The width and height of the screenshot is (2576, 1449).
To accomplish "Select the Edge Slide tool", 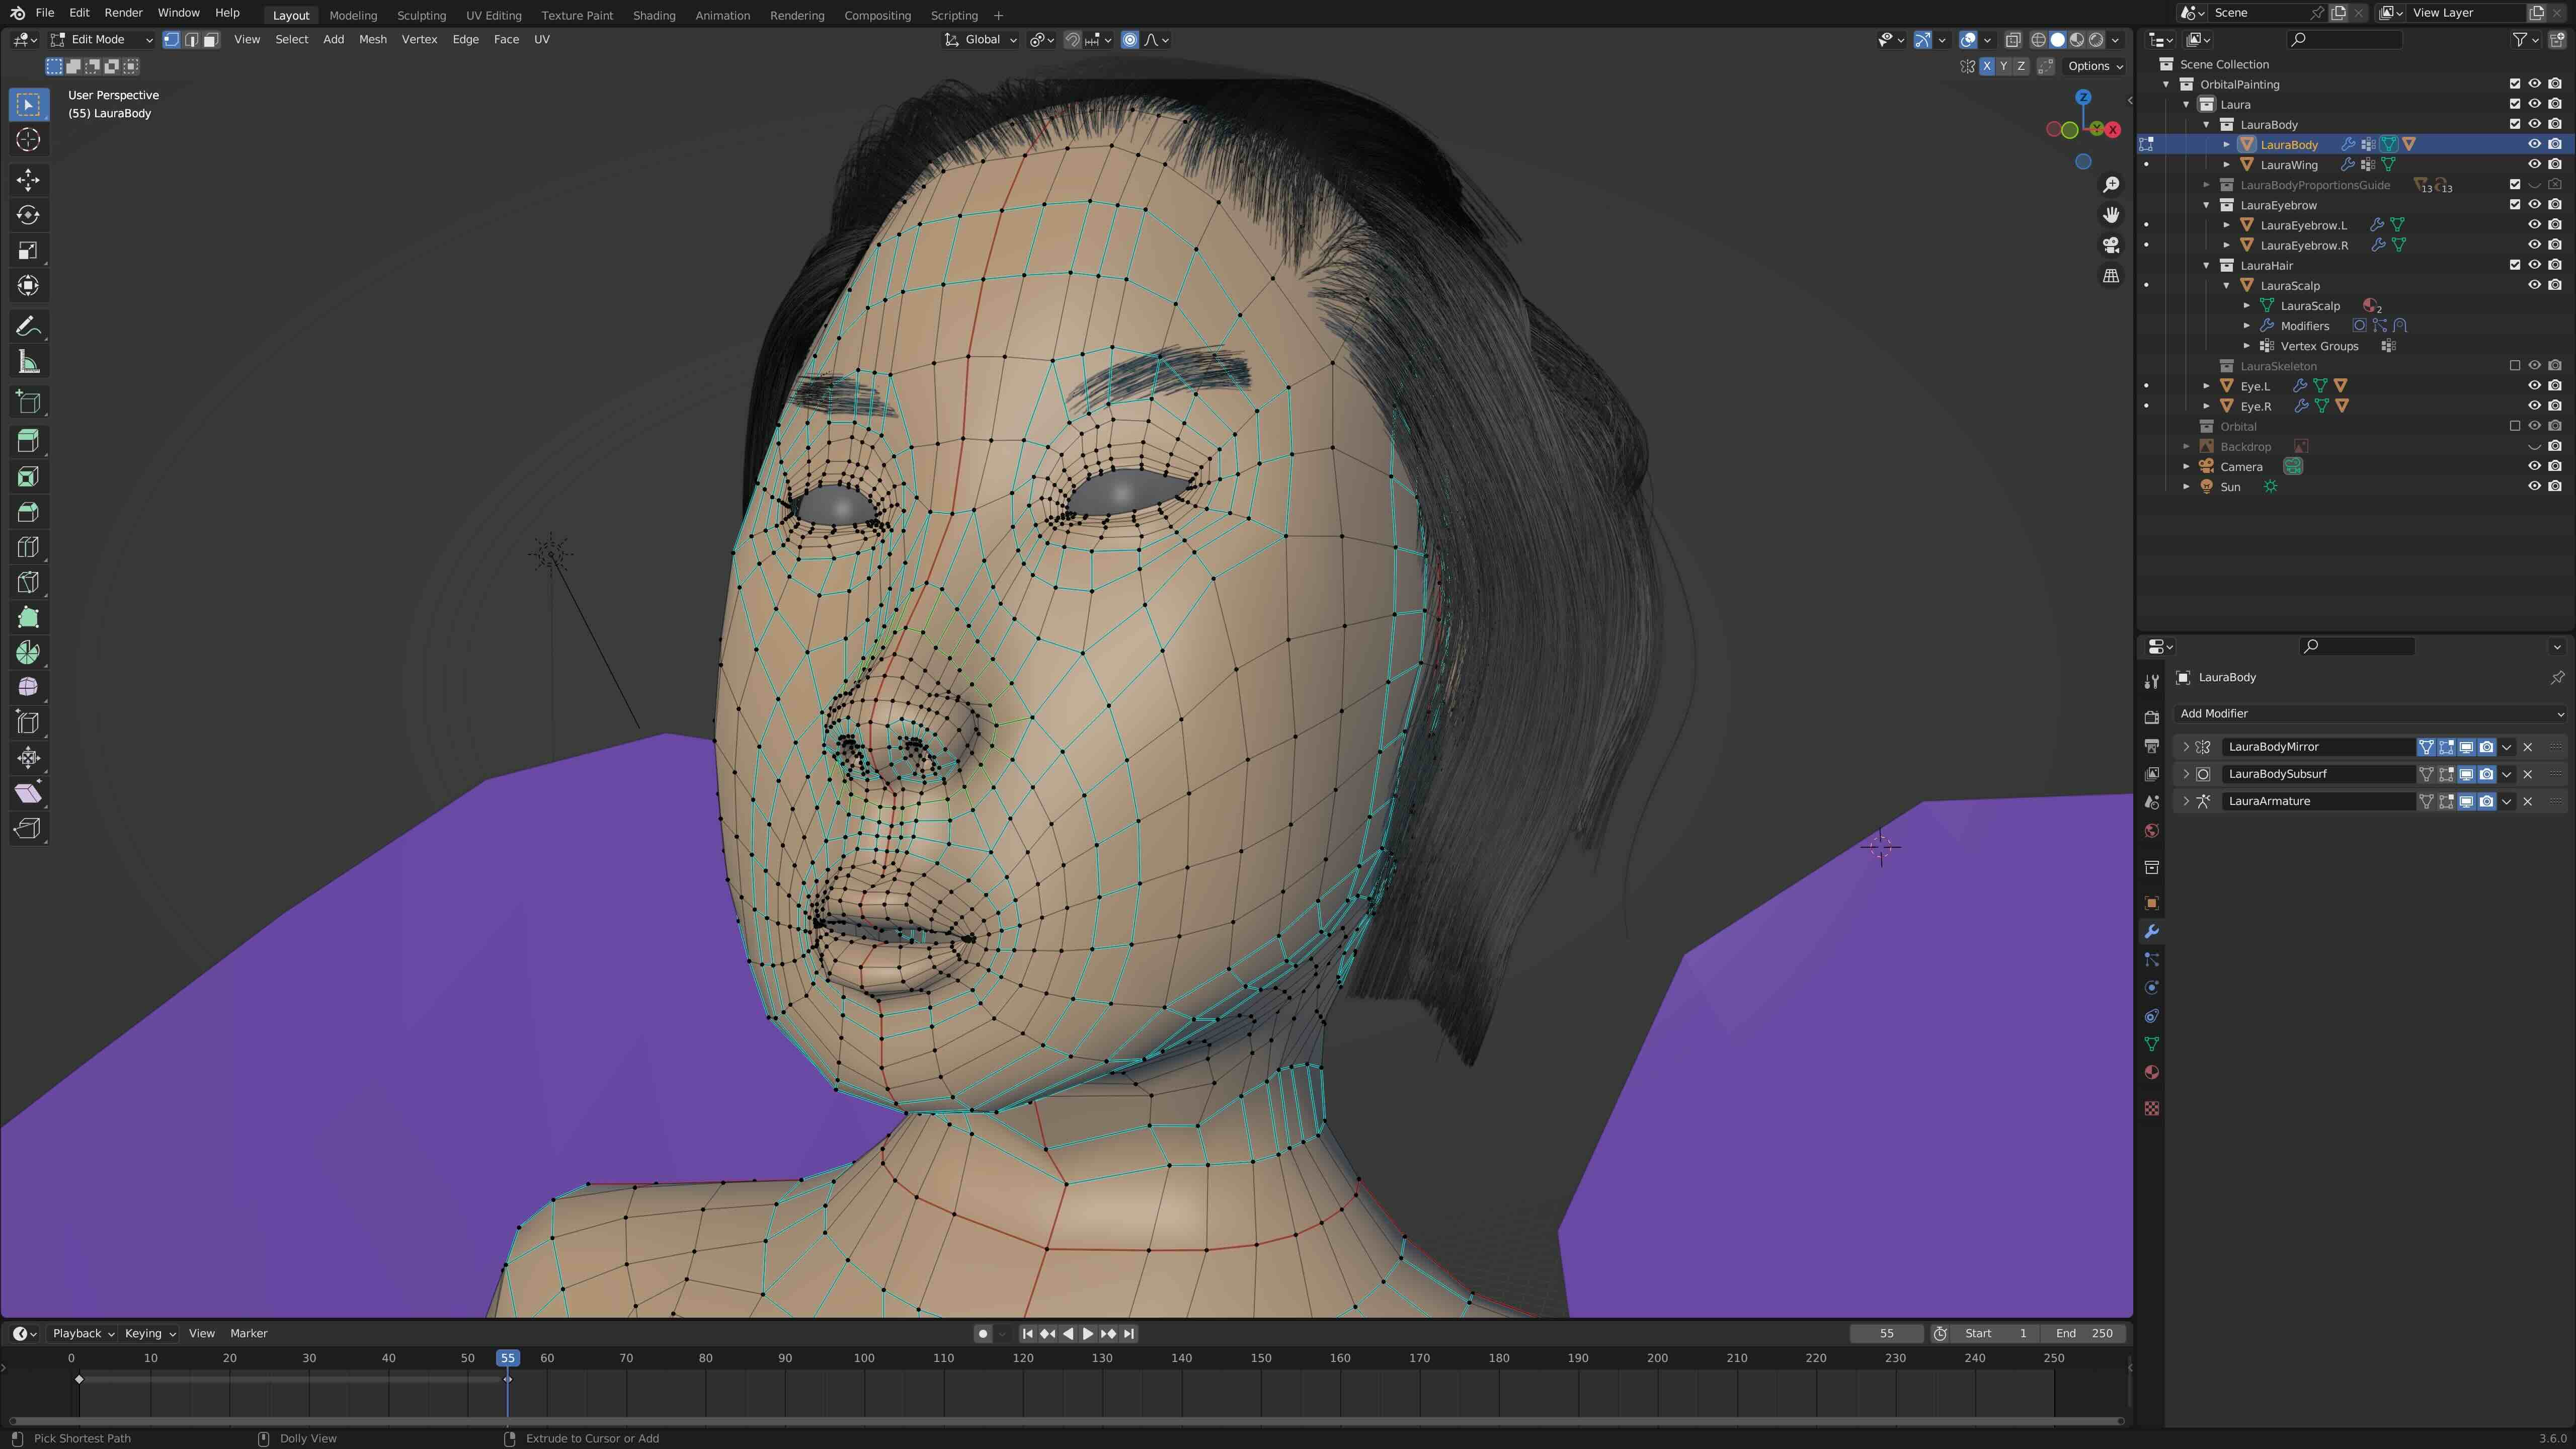I will [28, 722].
